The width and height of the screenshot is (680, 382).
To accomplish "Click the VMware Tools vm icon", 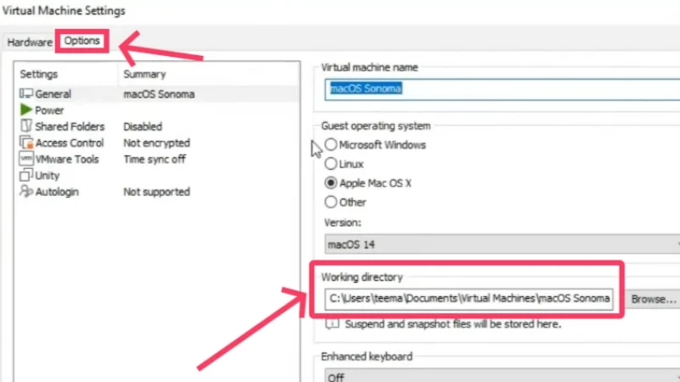I will pos(26,159).
